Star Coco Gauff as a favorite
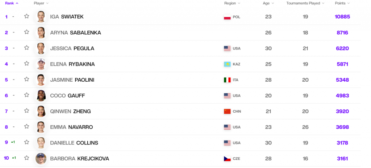Image resolution: width=371 pixels, height=168 pixels. click(26, 95)
